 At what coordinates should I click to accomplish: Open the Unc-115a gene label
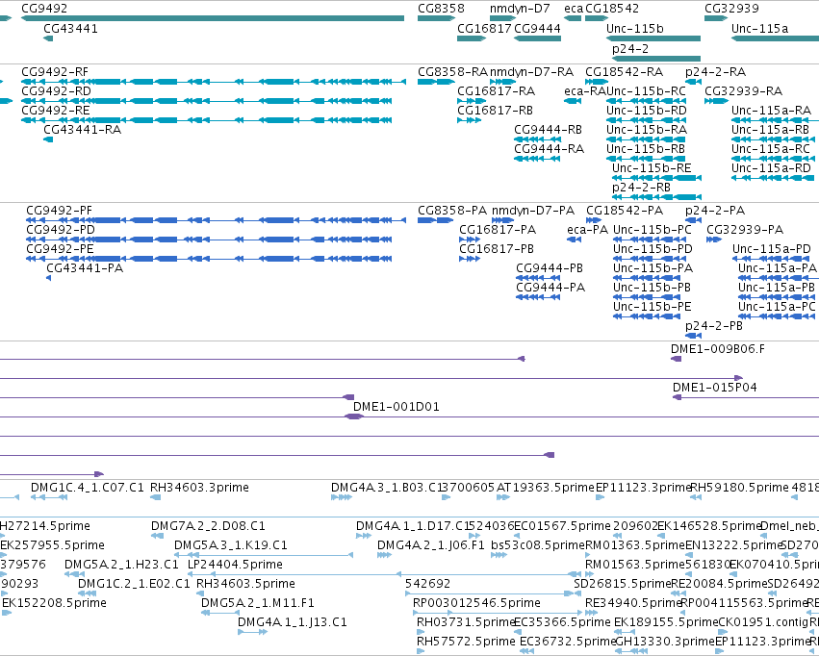(759, 29)
